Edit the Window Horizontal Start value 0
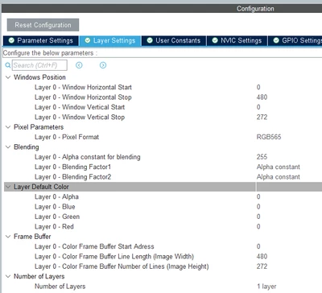Viewport: 322px width, 293px height. (x=258, y=87)
